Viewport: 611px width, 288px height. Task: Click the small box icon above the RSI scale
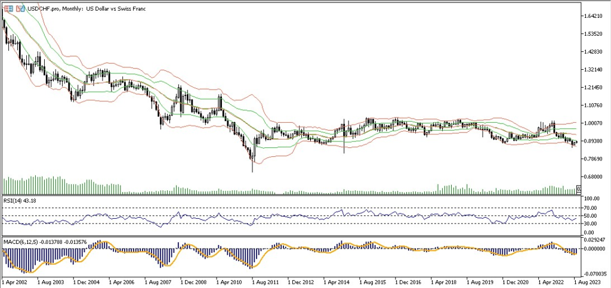(x=578, y=190)
